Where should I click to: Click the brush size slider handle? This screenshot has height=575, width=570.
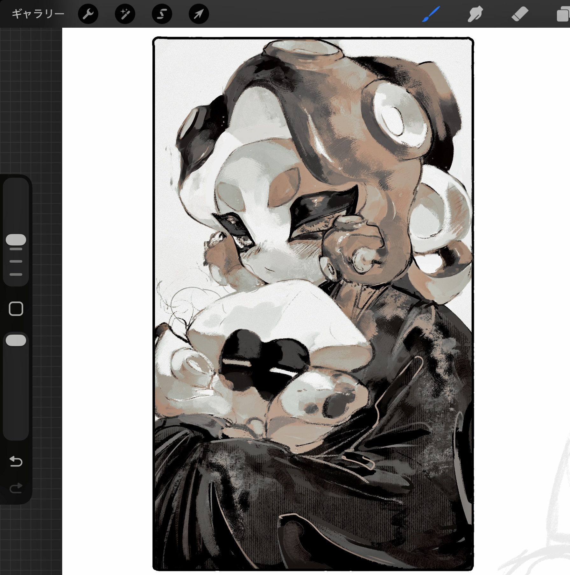pos(16,240)
